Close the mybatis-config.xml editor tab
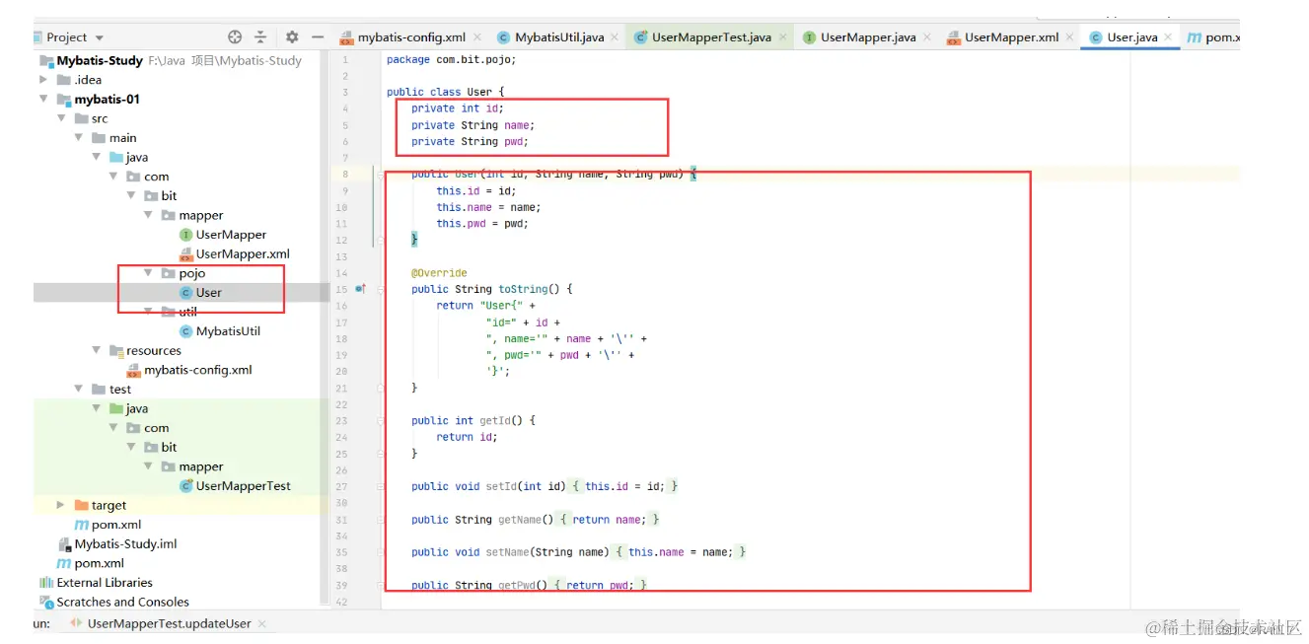1309x644 pixels. (477, 36)
